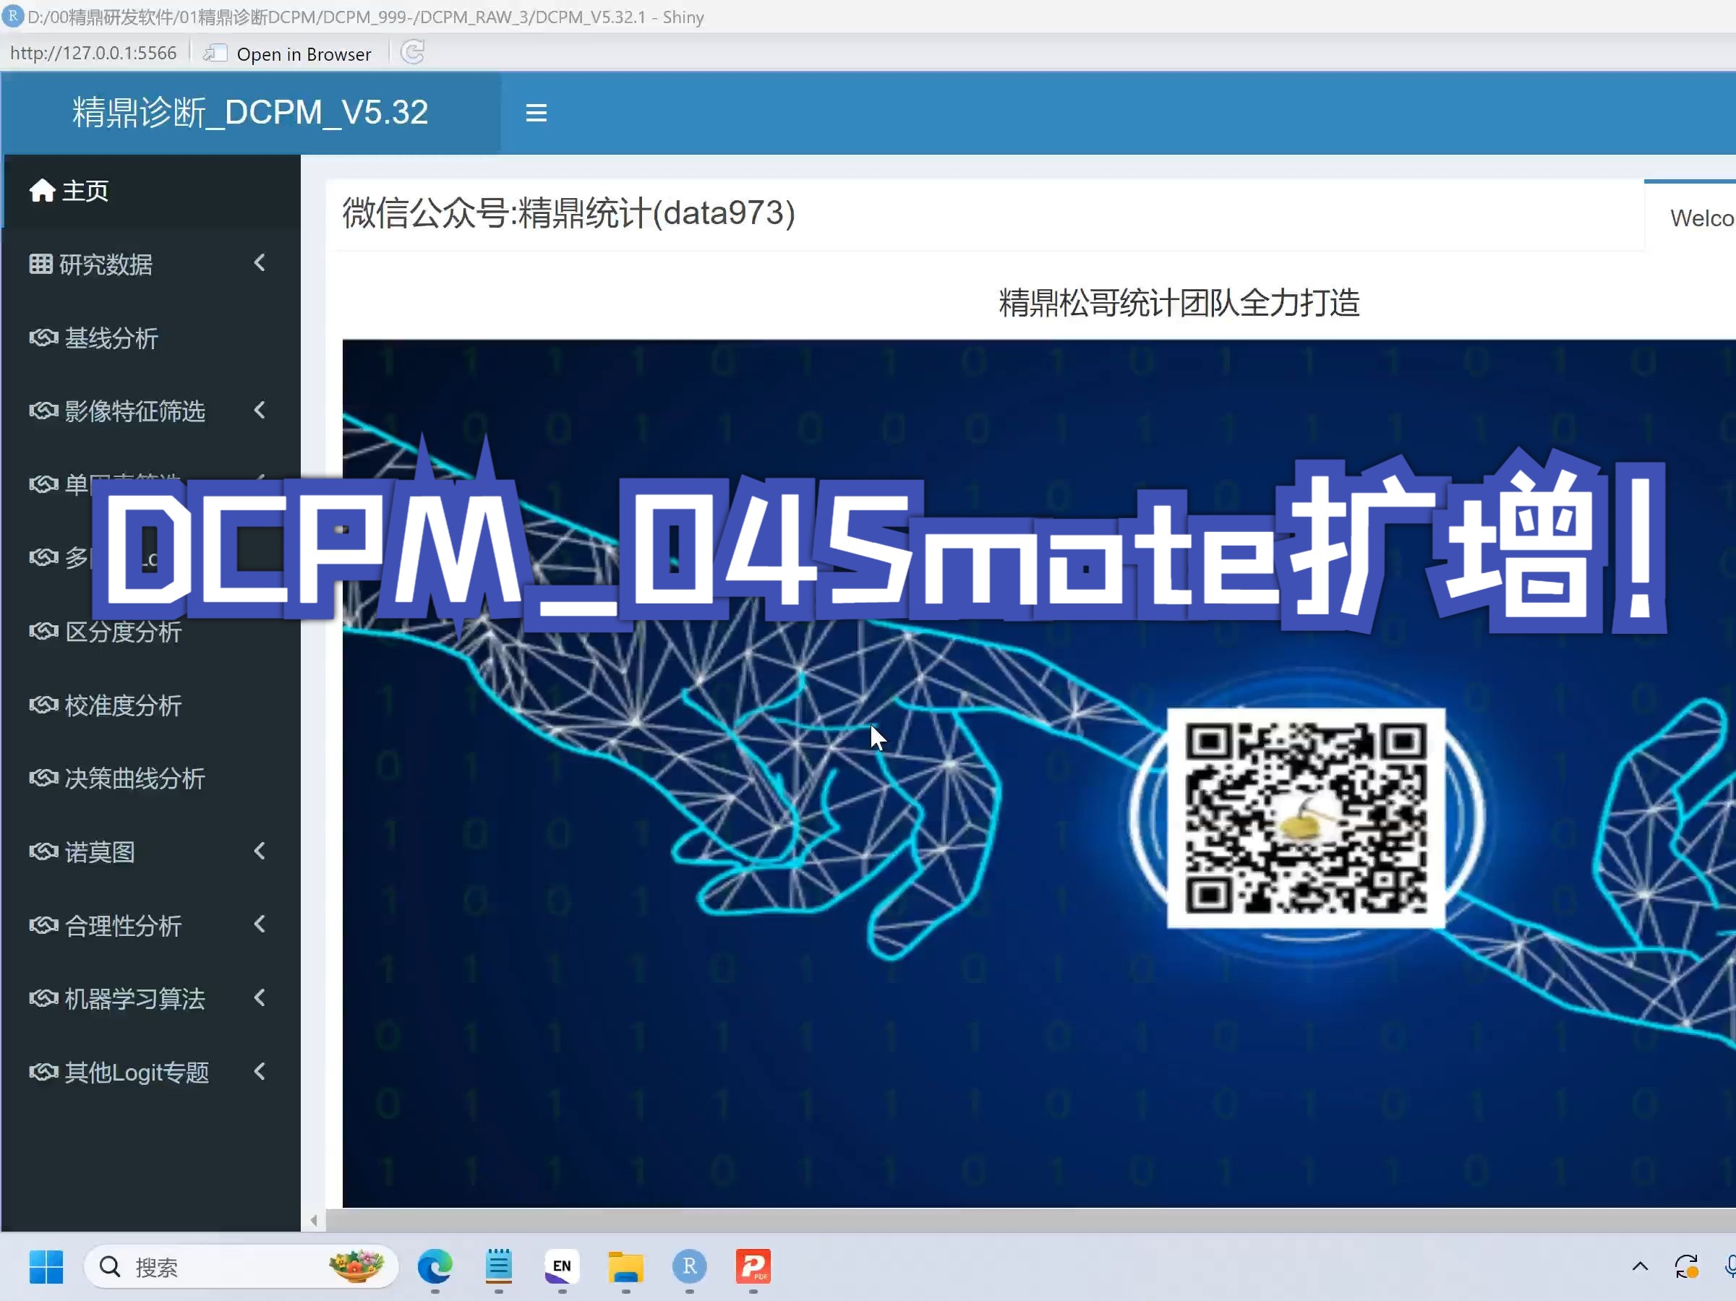The width and height of the screenshot is (1736, 1301).
Task: Select the 诺莫图 nomogram module
Action: (x=100, y=851)
